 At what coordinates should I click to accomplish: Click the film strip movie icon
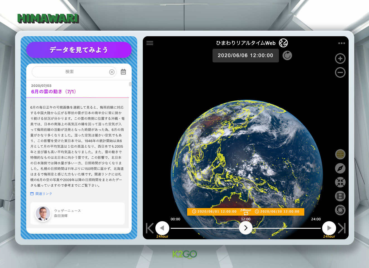click(340, 196)
